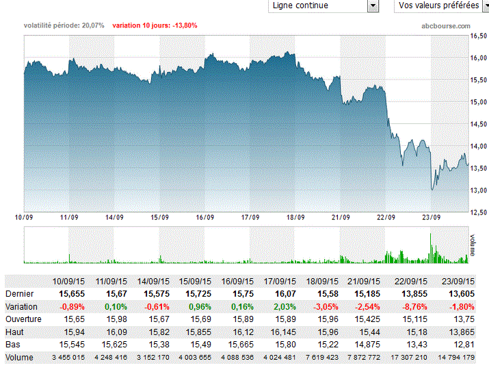Click the 16,00 price axis label

click(479, 58)
